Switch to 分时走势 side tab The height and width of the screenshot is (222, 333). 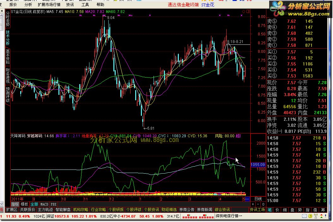[8, 19]
